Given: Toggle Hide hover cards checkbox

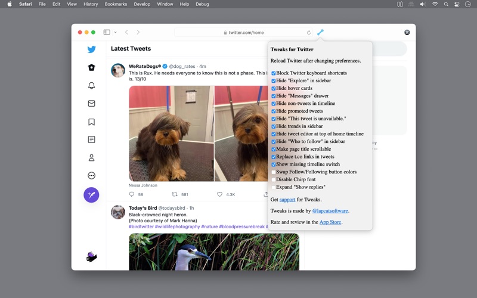Looking at the screenshot, I should click(274, 88).
